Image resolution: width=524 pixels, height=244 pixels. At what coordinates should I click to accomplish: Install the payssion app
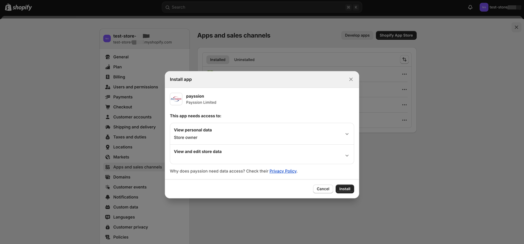point(344,188)
